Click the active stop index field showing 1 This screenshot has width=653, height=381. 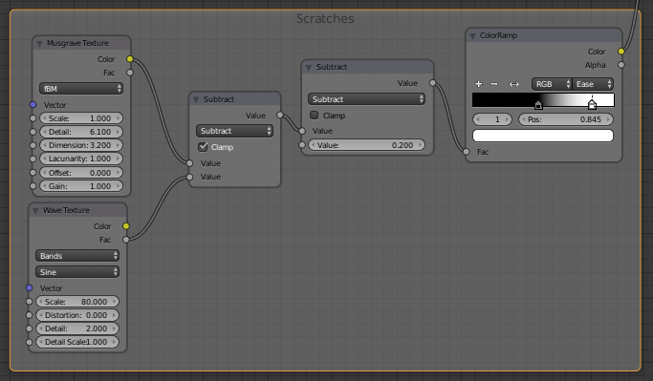click(492, 119)
